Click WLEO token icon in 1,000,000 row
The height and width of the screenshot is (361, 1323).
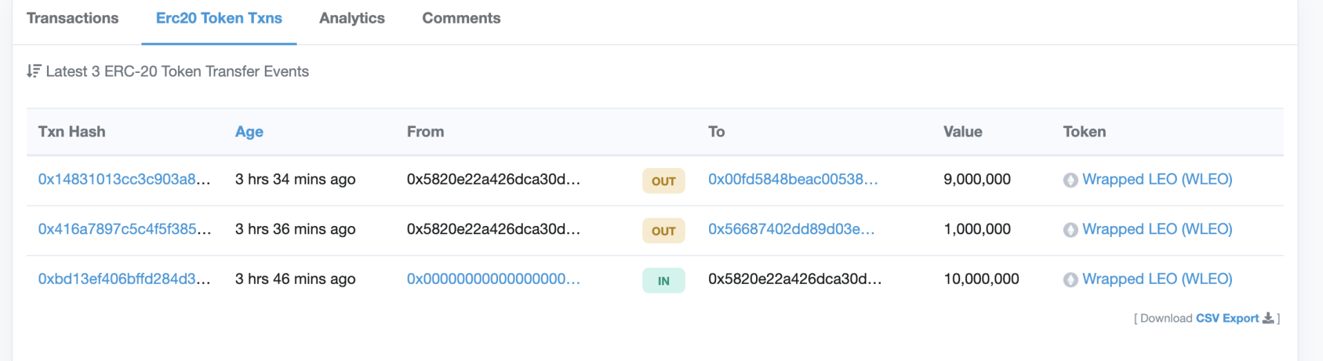pyautogui.click(x=1071, y=230)
